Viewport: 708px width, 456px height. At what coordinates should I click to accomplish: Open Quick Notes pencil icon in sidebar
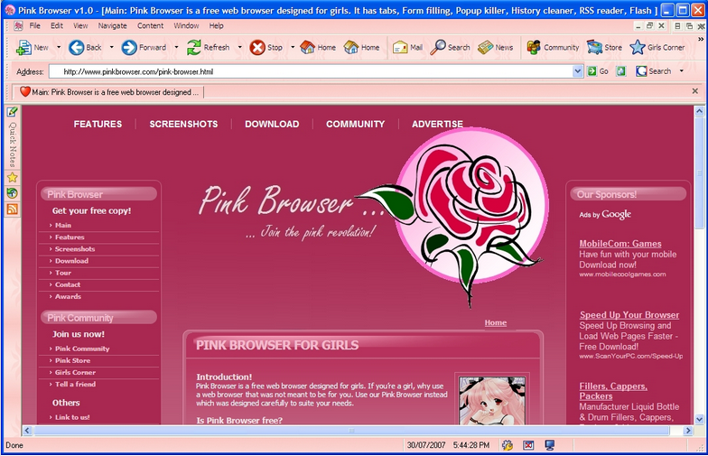pos(13,112)
